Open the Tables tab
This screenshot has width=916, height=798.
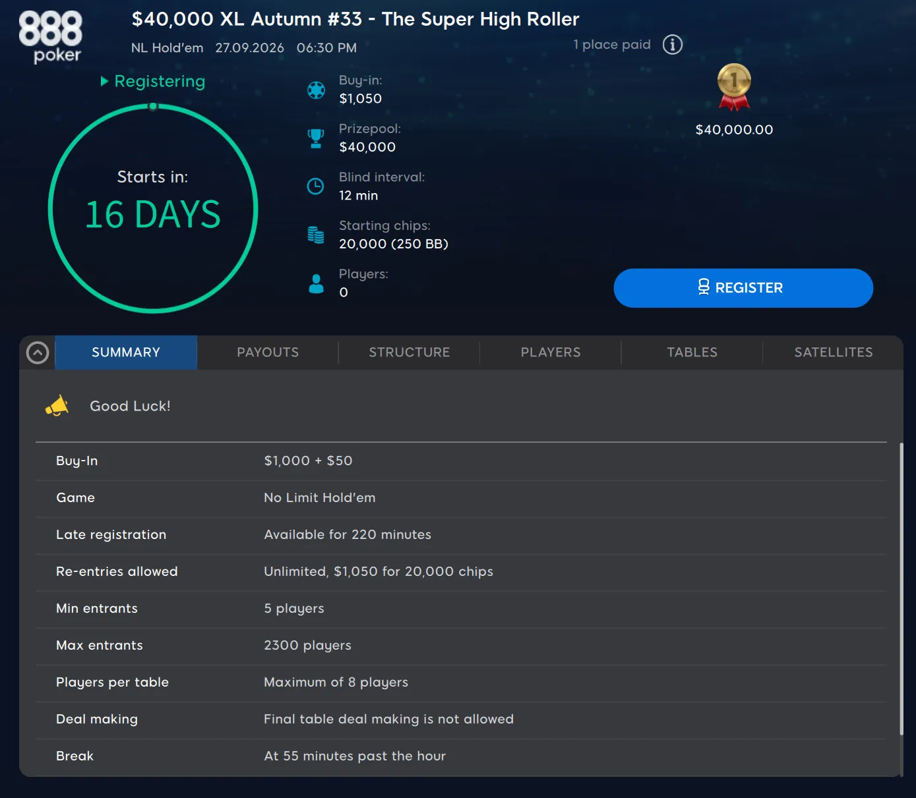coord(692,353)
